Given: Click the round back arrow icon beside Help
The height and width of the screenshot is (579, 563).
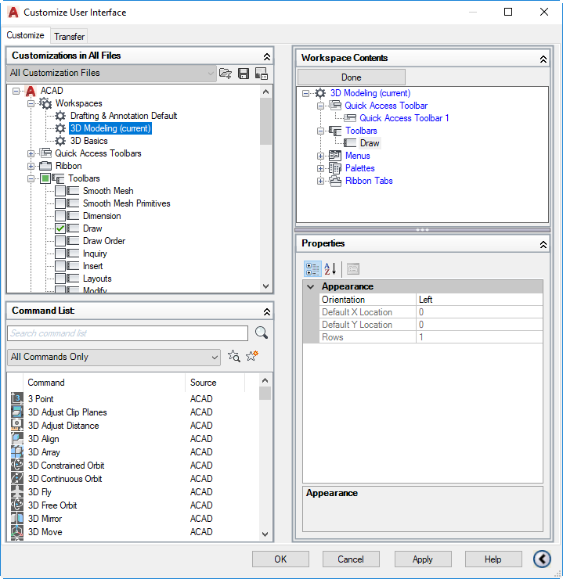Looking at the screenshot, I should click(542, 559).
